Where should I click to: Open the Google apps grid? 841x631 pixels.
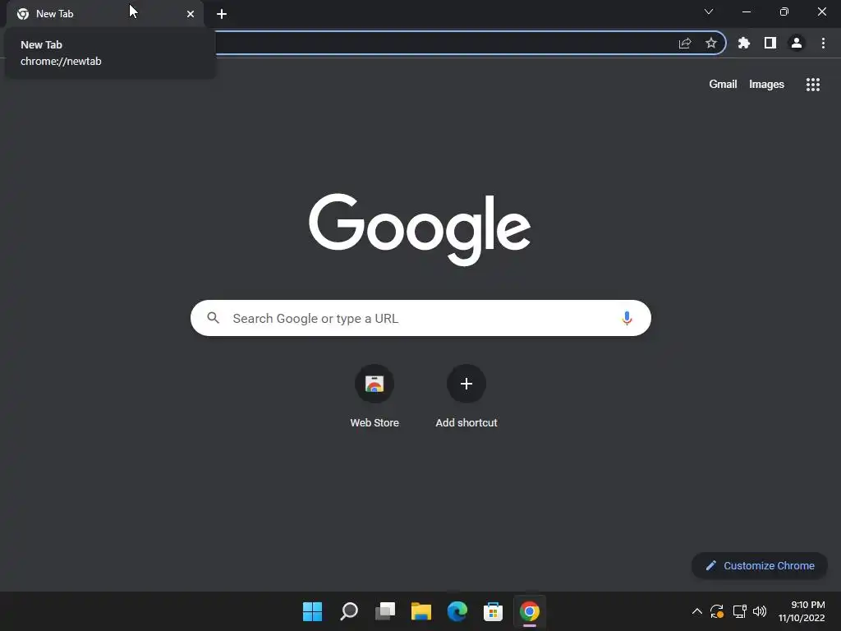point(813,85)
